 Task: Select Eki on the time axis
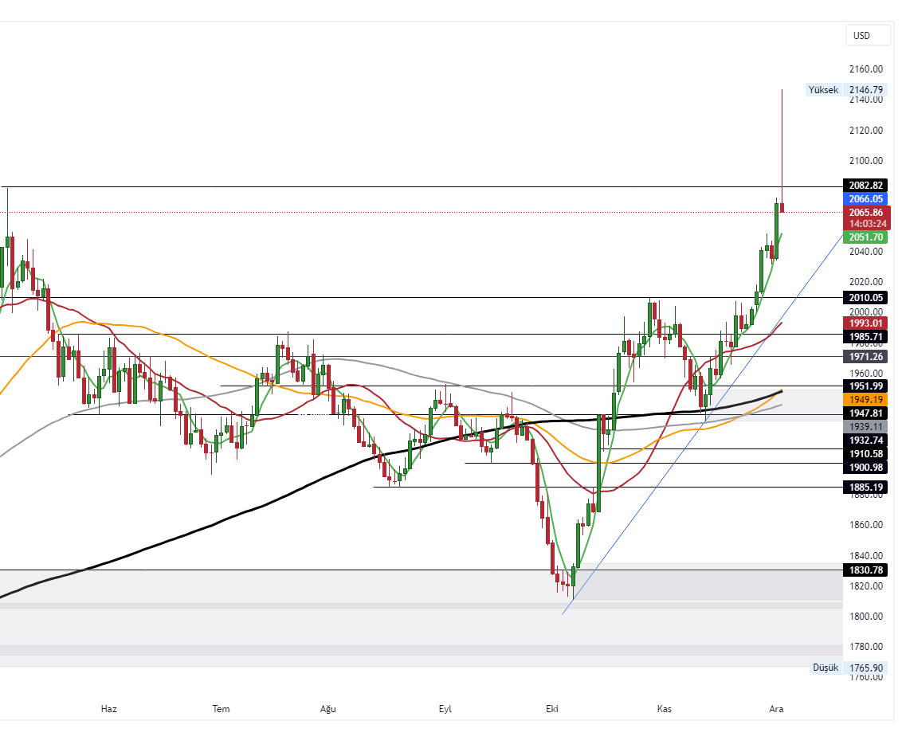551,709
